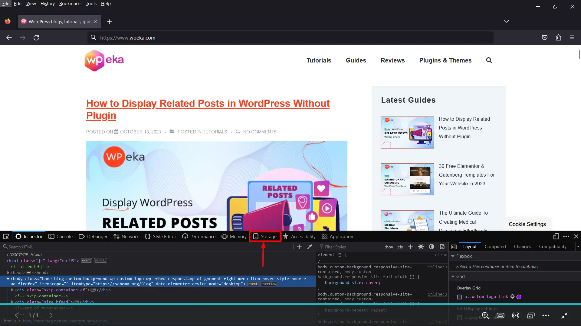Open the Changes tab

pos(522,247)
